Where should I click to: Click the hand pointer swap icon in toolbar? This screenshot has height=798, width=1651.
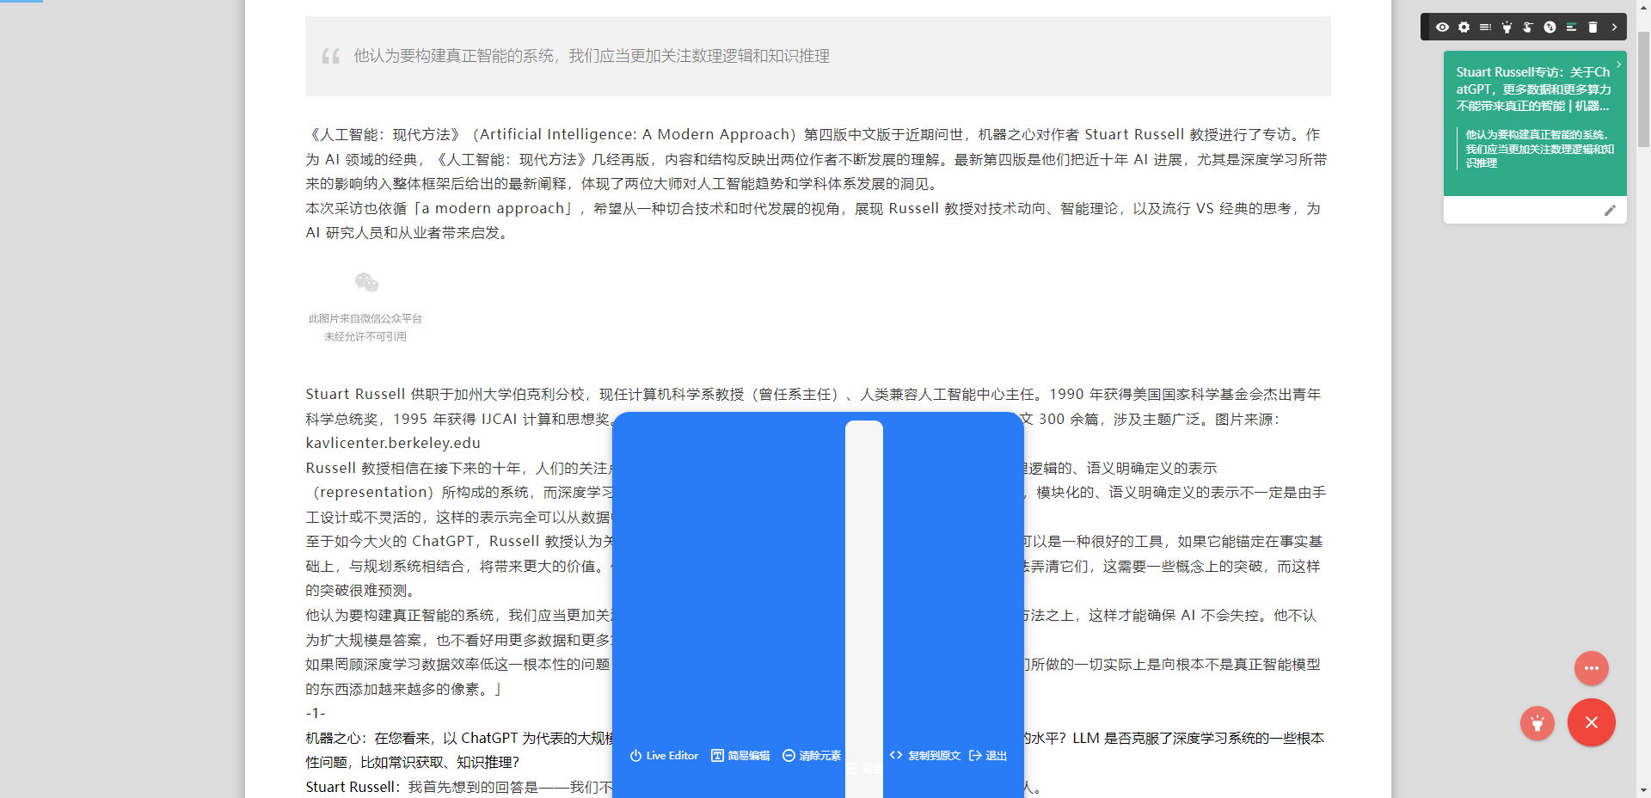click(1528, 28)
